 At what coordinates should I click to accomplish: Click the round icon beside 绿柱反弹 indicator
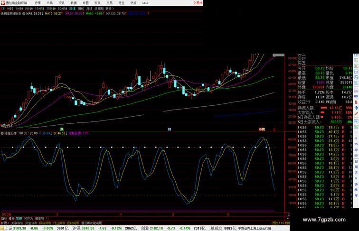coord(2,133)
